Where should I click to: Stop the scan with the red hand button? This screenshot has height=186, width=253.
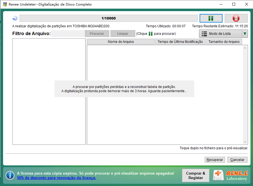tap(236, 18)
